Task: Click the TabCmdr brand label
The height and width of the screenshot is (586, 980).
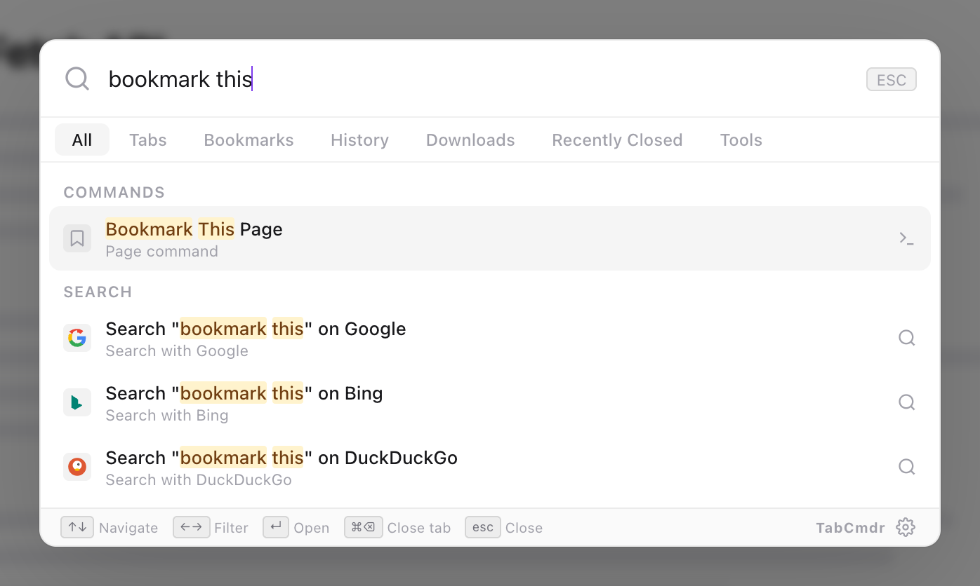Action: pyautogui.click(x=850, y=528)
